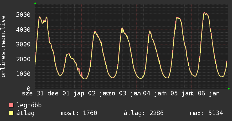Click the '04' date label on x-axis

pyautogui.click(x=147, y=93)
